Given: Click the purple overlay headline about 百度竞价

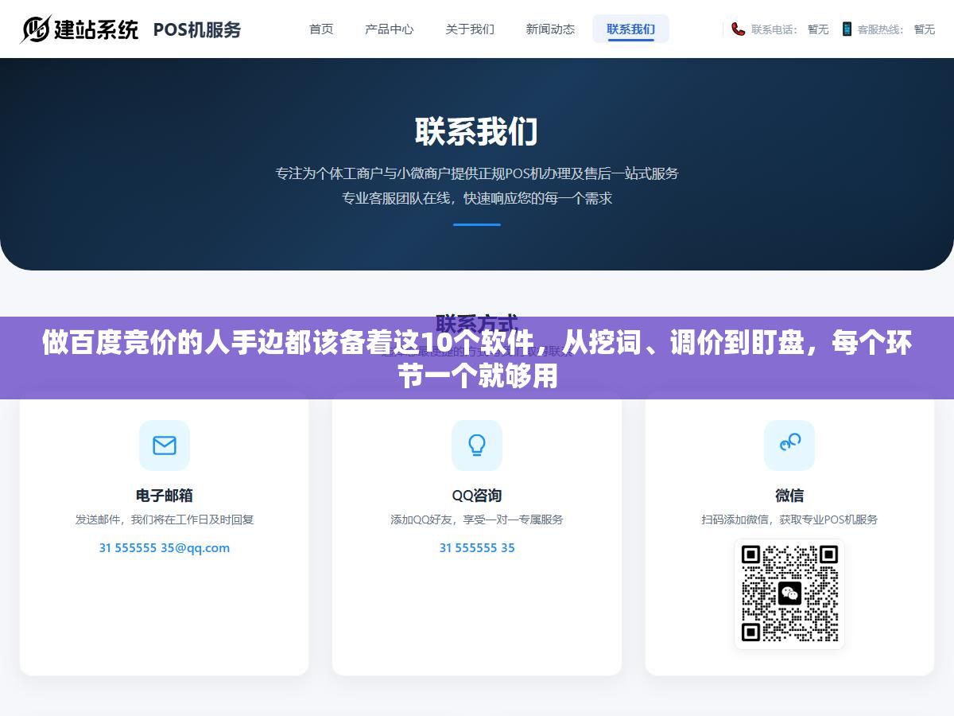Looking at the screenshot, I should (x=477, y=360).
